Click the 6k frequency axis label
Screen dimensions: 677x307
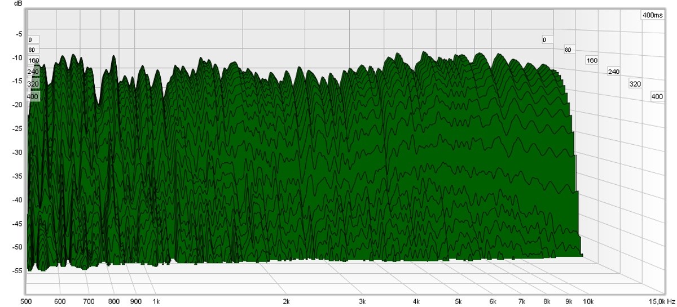point(493,301)
